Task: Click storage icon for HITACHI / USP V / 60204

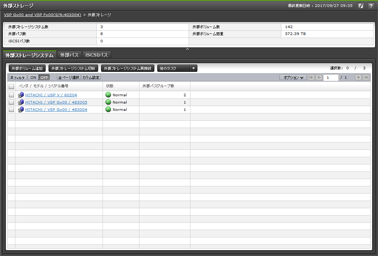Action: (21, 95)
